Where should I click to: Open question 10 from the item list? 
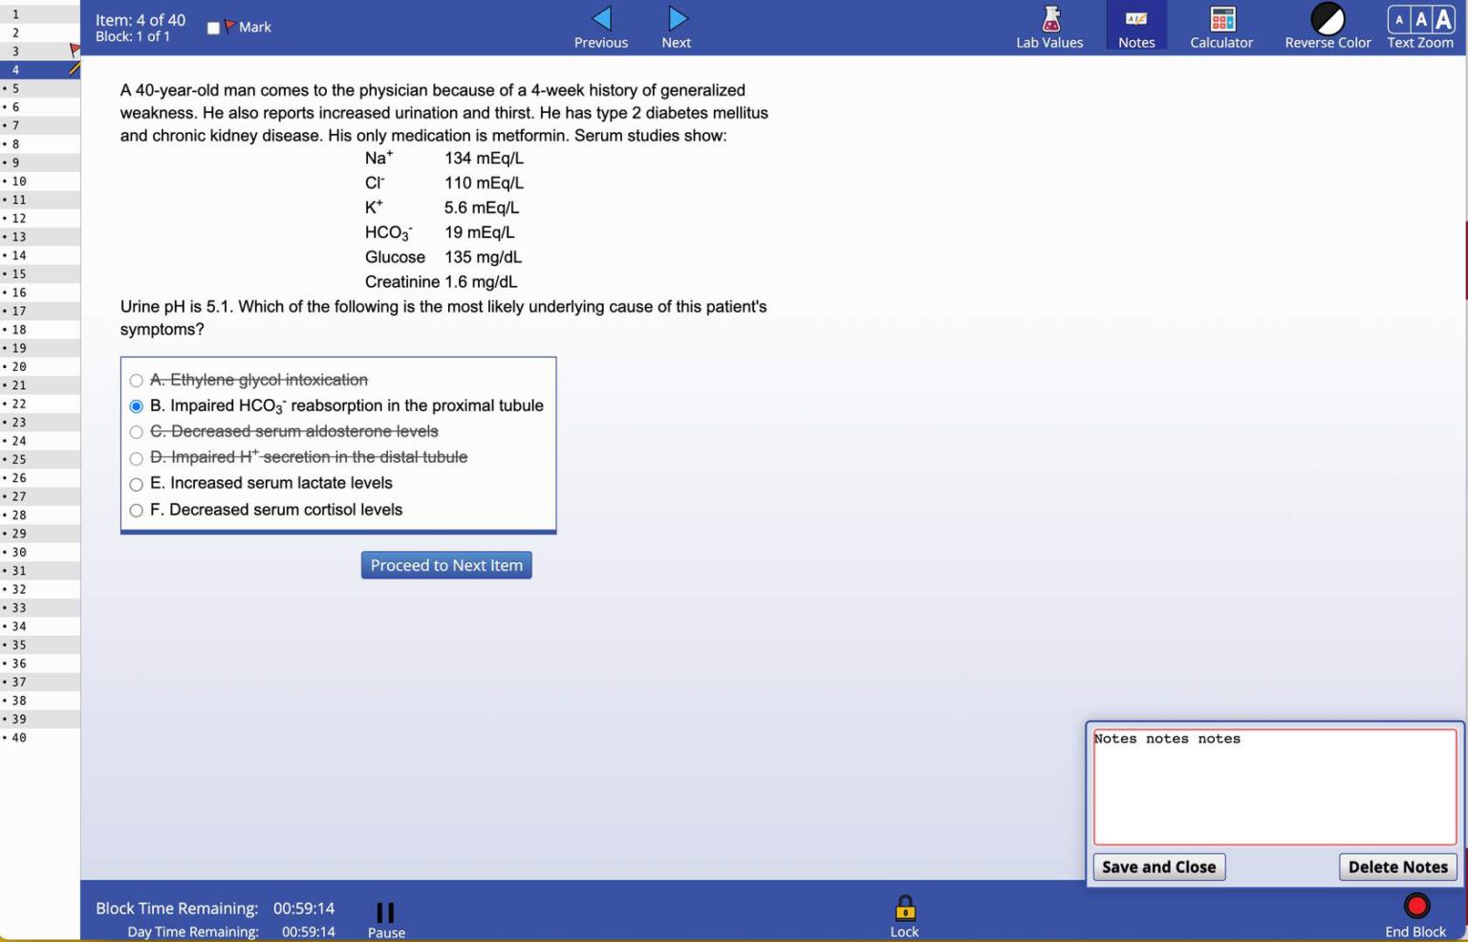point(19,181)
